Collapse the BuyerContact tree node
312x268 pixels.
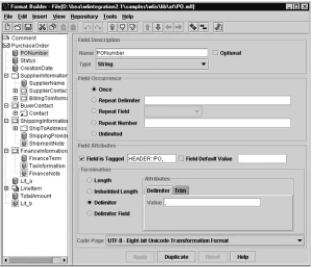click(6, 105)
